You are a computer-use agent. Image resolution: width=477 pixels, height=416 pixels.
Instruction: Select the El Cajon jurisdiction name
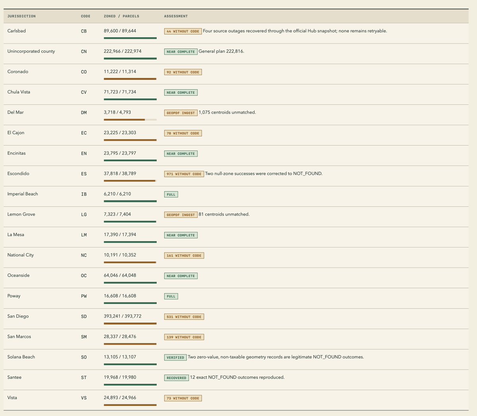point(16,133)
